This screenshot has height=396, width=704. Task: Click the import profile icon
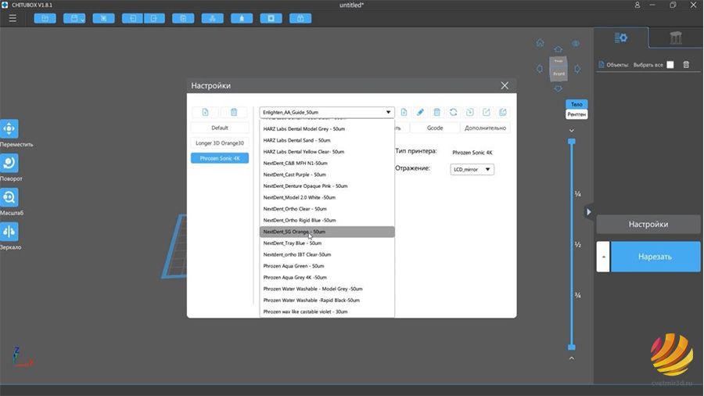point(469,112)
